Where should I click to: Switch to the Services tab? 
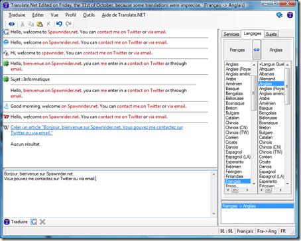pos(231,34)
